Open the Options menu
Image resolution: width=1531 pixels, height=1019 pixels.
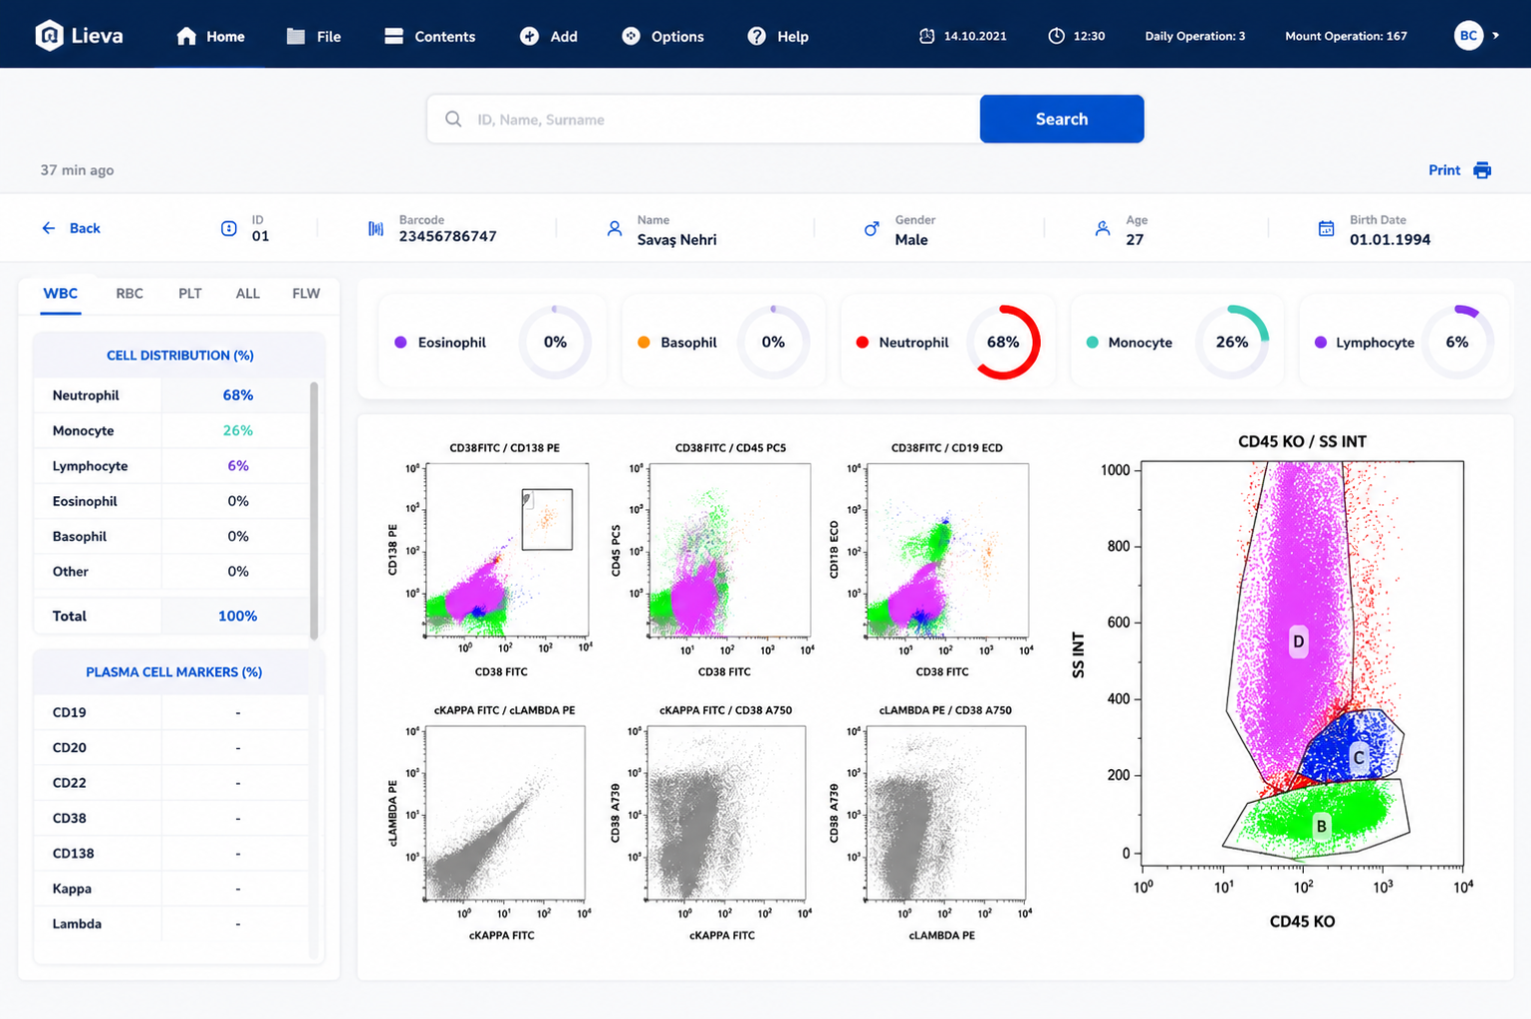click(x=662, y=36)
